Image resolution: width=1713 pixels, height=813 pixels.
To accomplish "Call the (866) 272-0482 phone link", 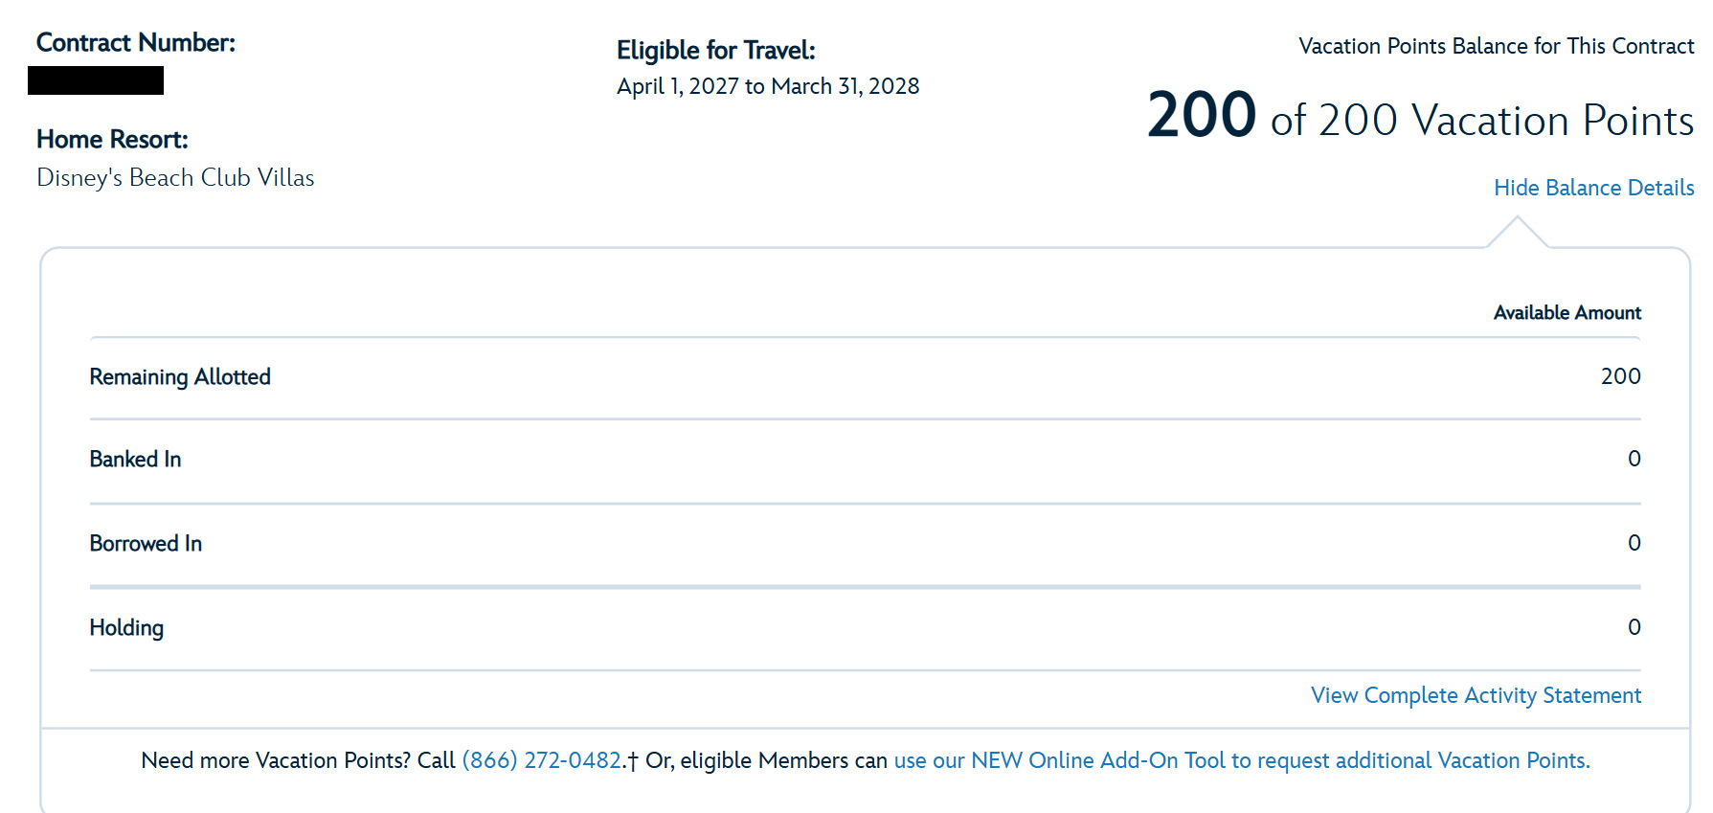I will (x=542, y=760).
